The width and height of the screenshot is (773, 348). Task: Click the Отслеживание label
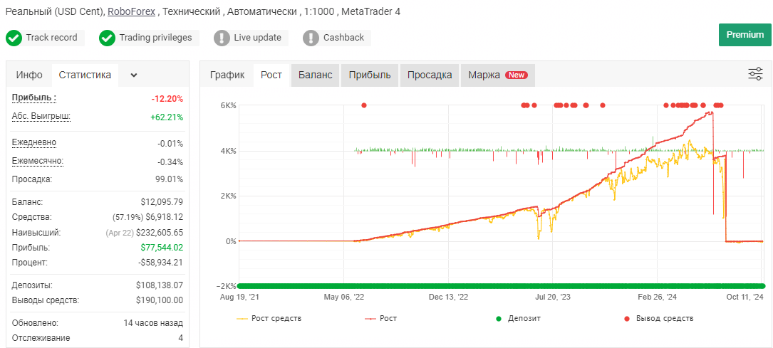pyautogui.click(x=41, y=337)
